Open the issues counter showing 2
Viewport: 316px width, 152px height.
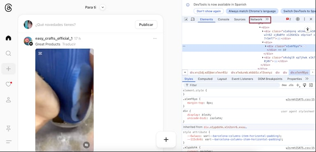point(288,19)
